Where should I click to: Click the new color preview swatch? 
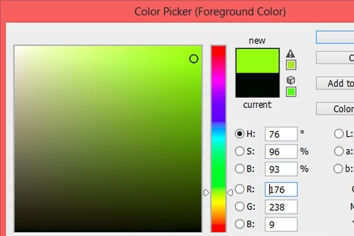point(257,61)
